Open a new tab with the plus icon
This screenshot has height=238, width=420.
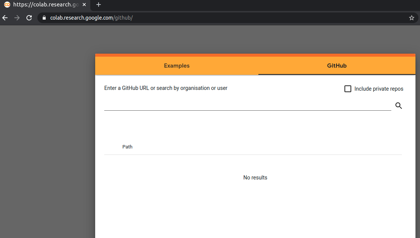98,5
